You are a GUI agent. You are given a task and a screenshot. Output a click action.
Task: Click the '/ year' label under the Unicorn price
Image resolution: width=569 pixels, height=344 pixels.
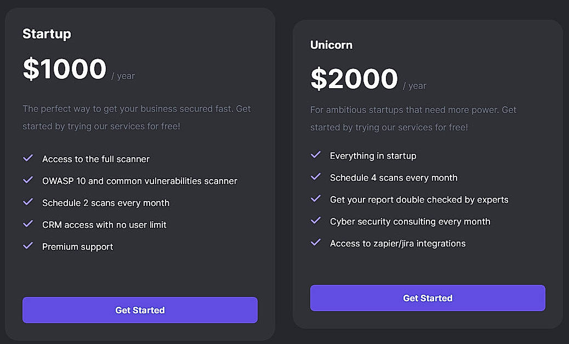pos(416,85)
